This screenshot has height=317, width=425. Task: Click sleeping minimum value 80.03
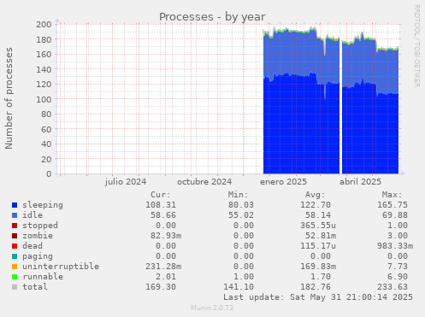(241, 205)
